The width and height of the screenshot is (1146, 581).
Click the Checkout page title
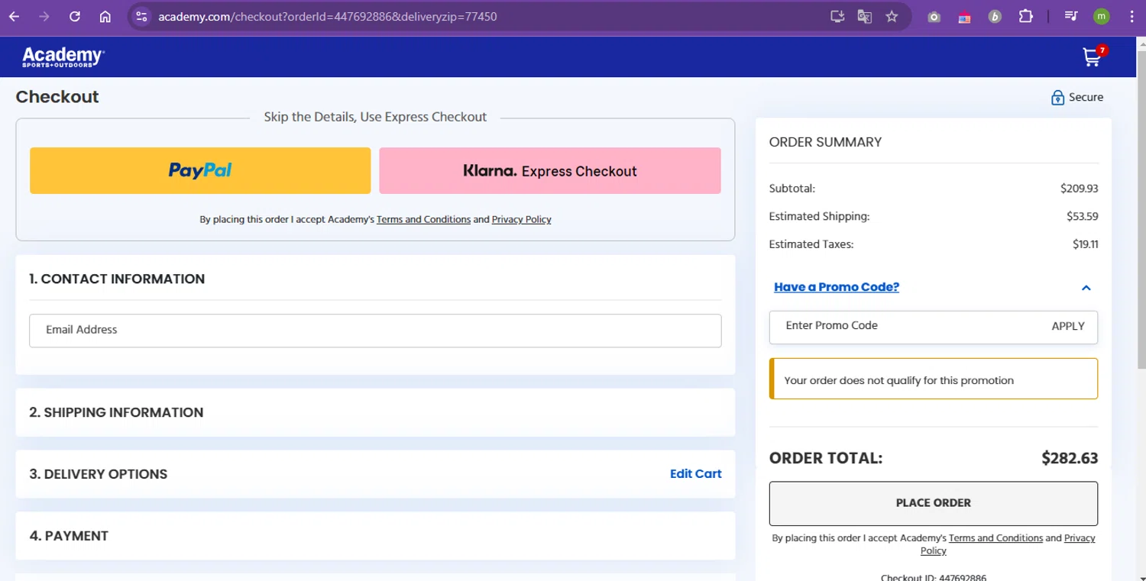(x=57, y=97)
